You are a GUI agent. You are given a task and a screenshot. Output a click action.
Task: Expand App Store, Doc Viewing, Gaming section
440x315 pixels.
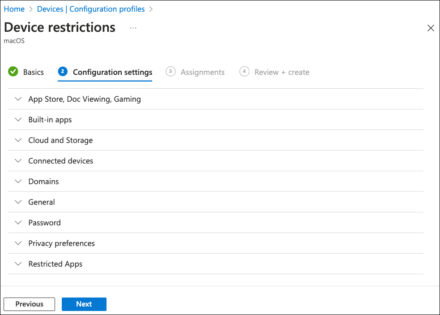pos(84,99)
